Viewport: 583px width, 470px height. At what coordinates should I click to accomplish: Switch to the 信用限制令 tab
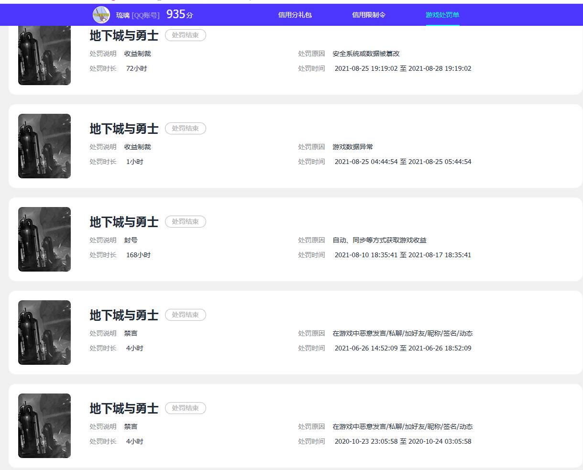368,15
